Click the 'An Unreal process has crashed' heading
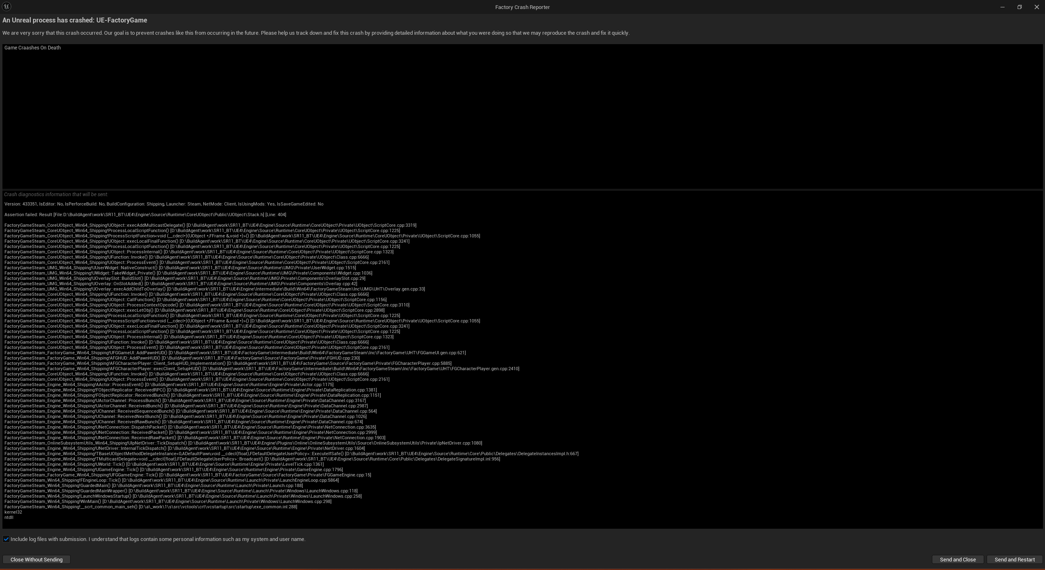The width and height of the screenshot is (1045, 570). coord(75,20)
